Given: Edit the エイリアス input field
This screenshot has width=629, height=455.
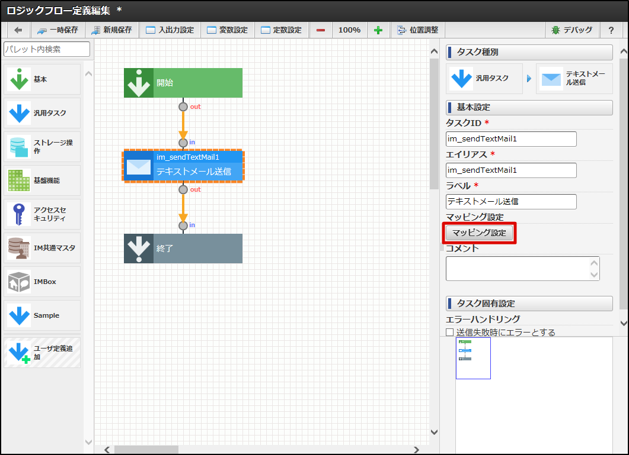Looking at the screenshot, I should coord(511,170).
